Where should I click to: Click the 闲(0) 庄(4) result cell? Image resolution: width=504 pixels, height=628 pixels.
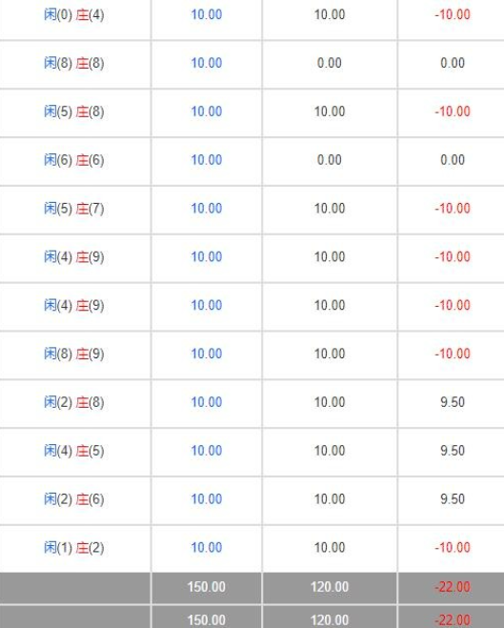tap(74, 15)
